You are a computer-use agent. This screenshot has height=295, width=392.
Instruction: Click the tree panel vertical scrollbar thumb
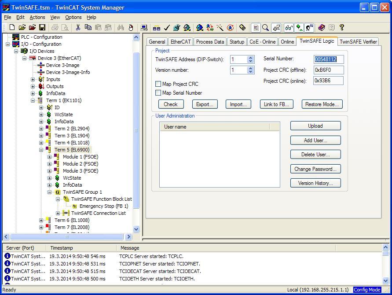[x=136, y=130]
